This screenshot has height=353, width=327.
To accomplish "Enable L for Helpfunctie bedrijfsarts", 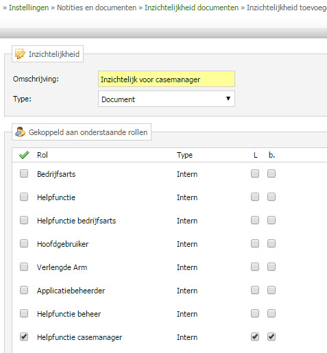I will click(255, 220).
